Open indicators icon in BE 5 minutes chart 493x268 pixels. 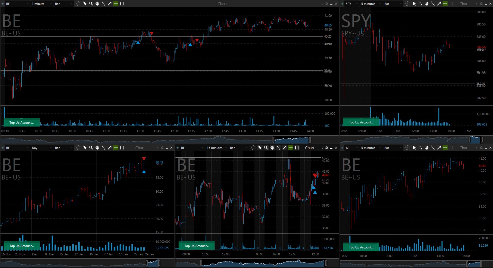point(407,148)
